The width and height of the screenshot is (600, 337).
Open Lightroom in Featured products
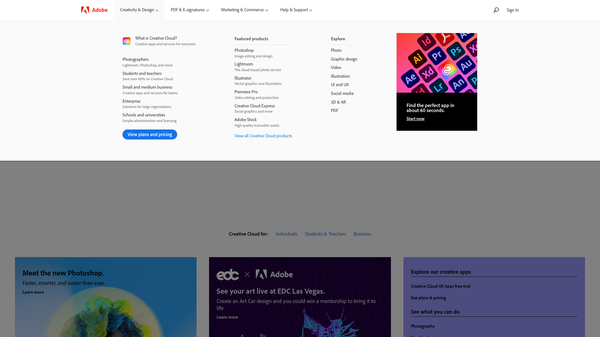point(257,67)
